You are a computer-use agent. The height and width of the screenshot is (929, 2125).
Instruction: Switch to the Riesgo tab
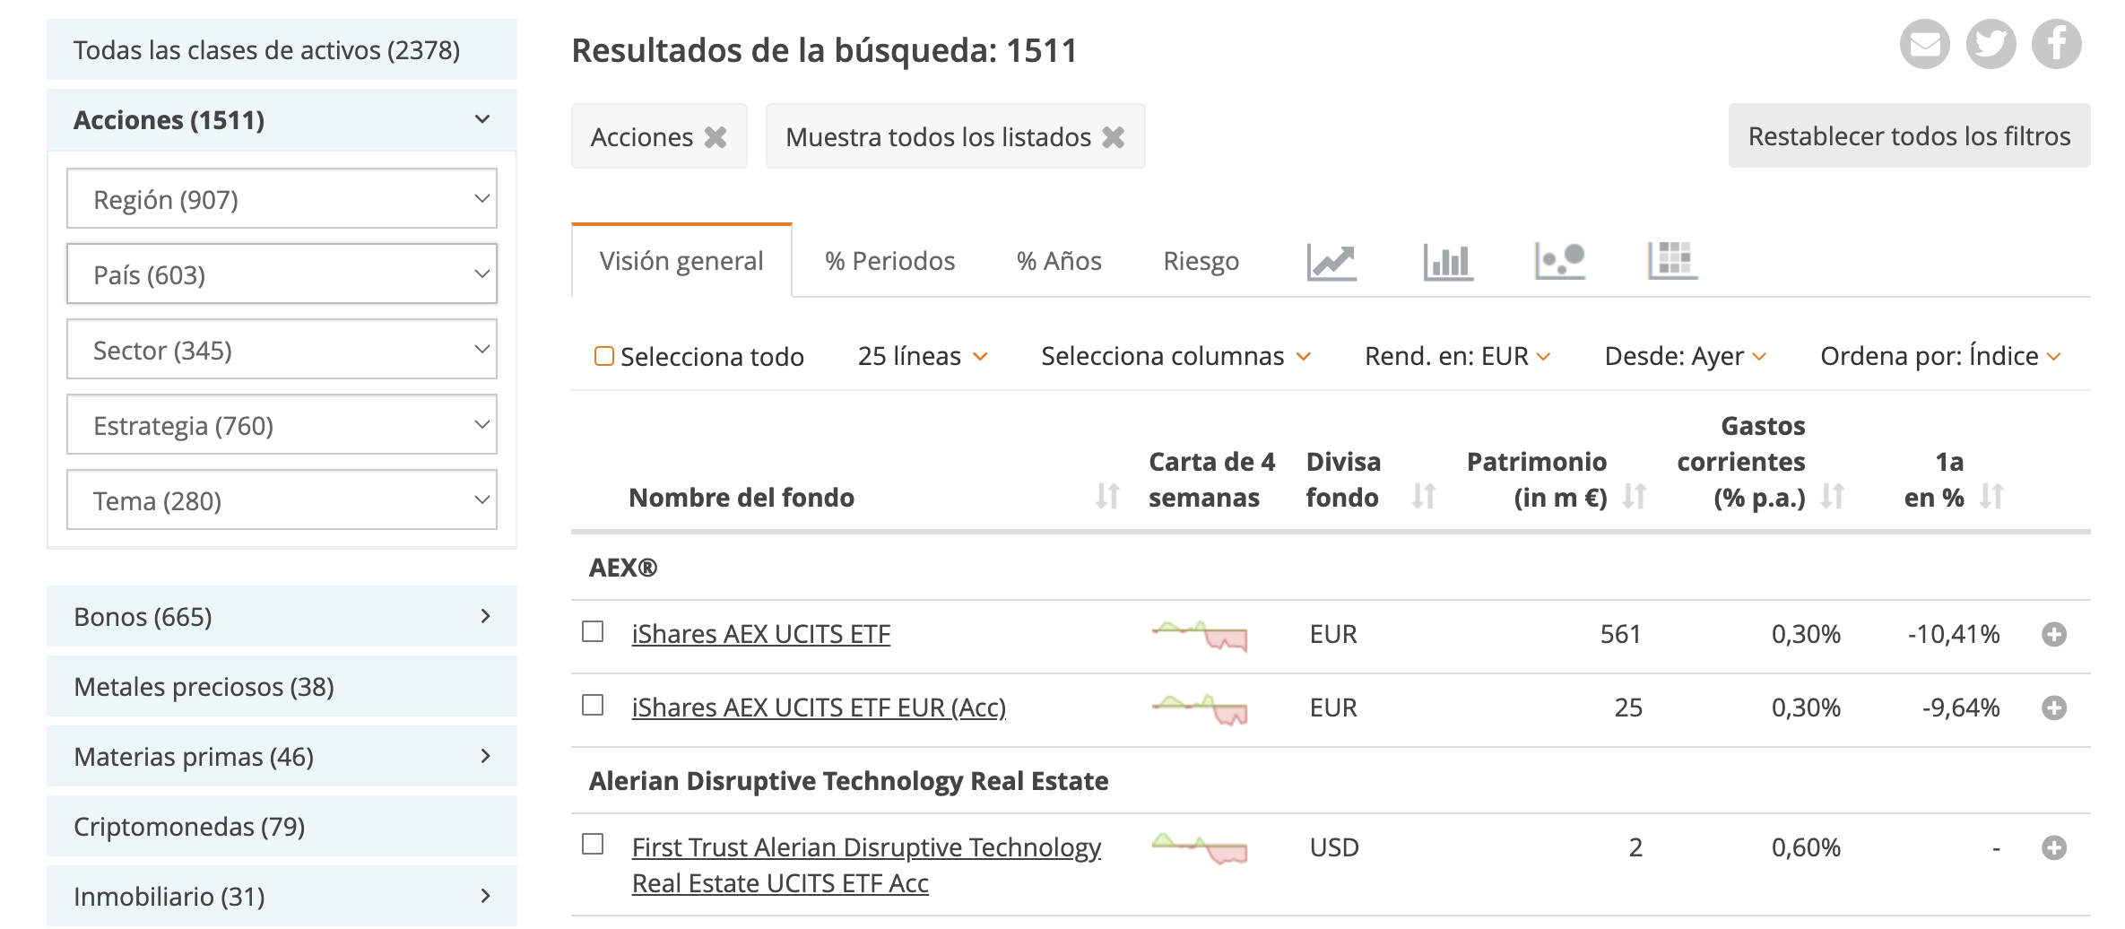pyautogui.click(x=1201, y=261)
